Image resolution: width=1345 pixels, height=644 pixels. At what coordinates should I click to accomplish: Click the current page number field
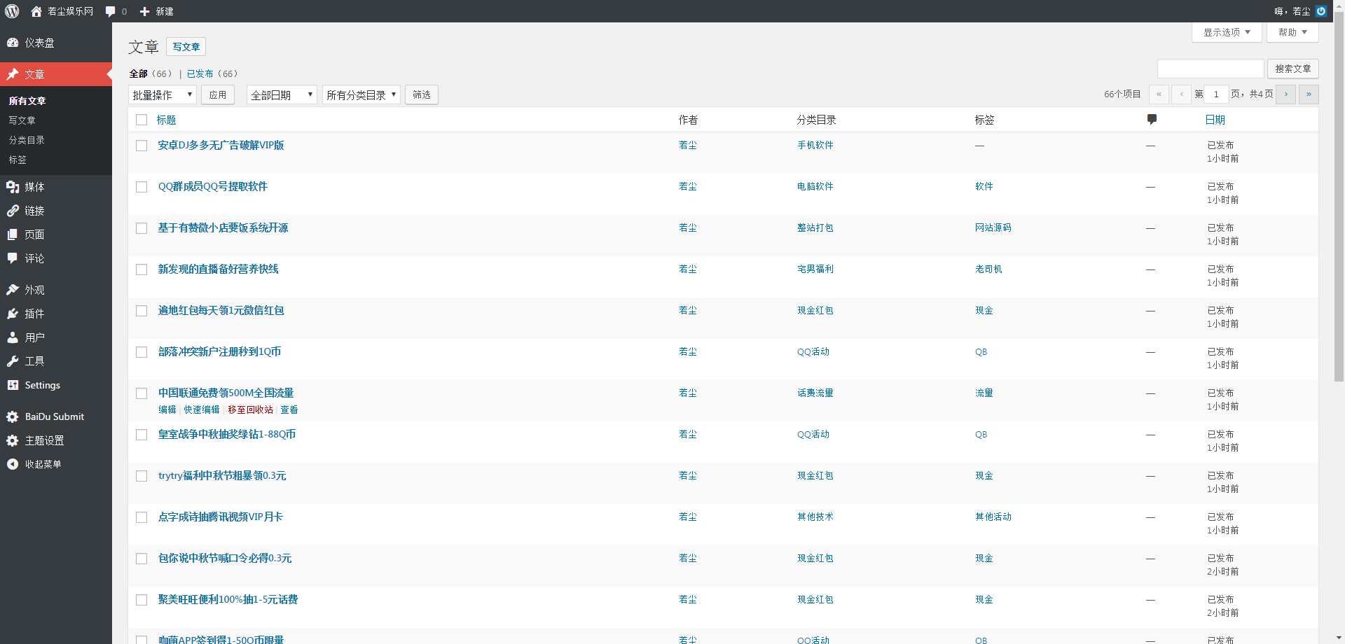click(x=1216, y=94)
